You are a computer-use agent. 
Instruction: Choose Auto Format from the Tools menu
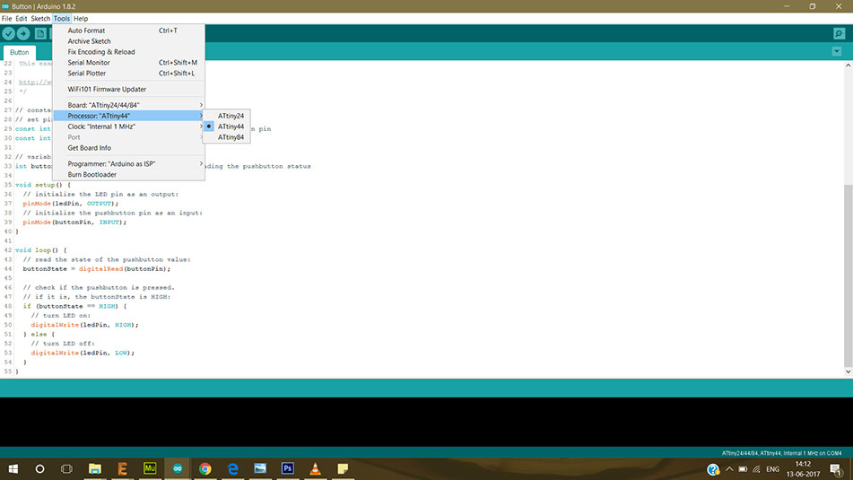pos(129,31)
